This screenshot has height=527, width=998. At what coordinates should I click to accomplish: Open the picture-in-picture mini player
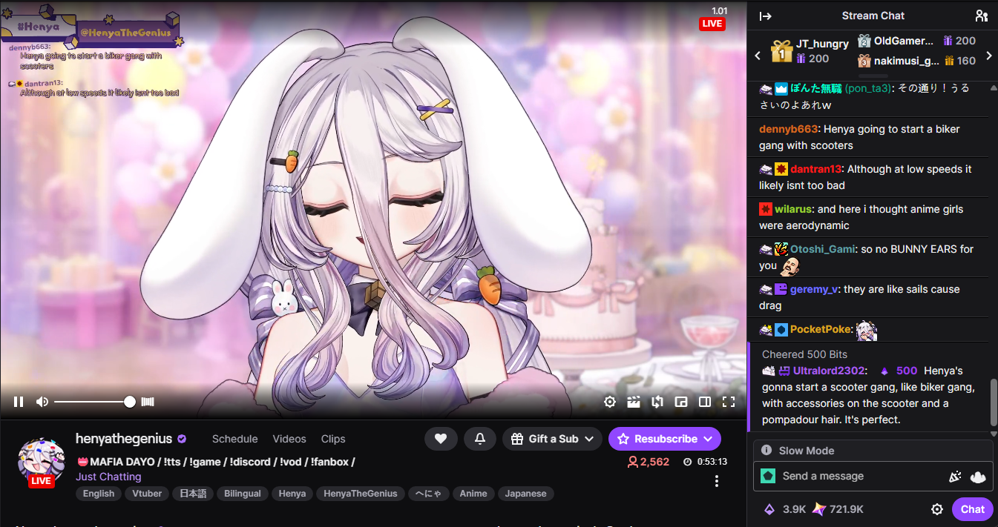click(x=681, y=402)
